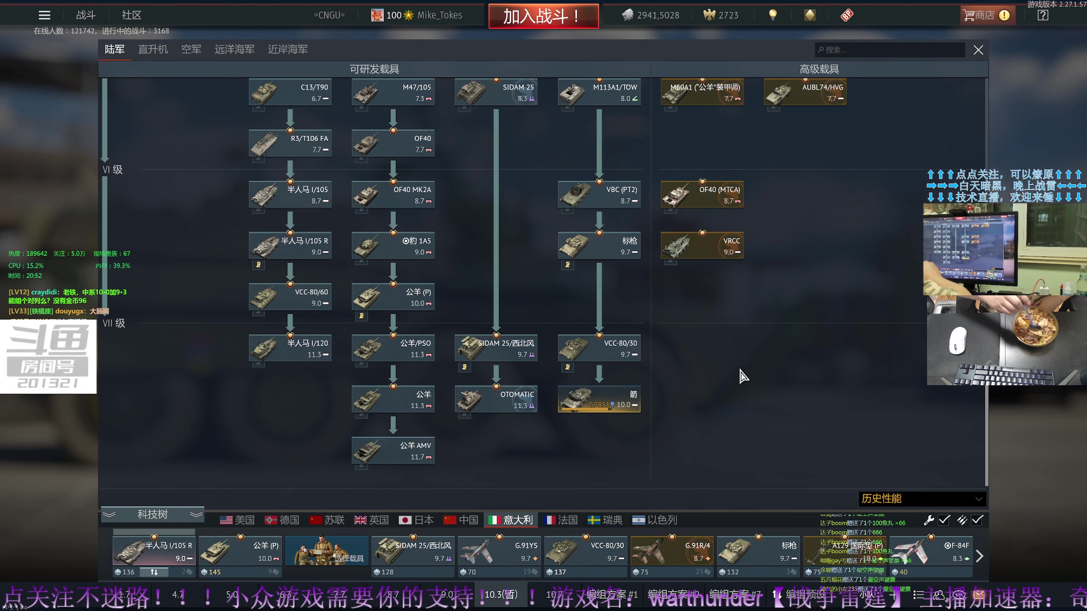Screen dimensions: 1087x611
Task: Open the shop cart icon
Action: point(969,15)
